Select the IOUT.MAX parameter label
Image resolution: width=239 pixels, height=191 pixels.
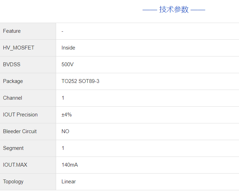[x=15, y=165]
